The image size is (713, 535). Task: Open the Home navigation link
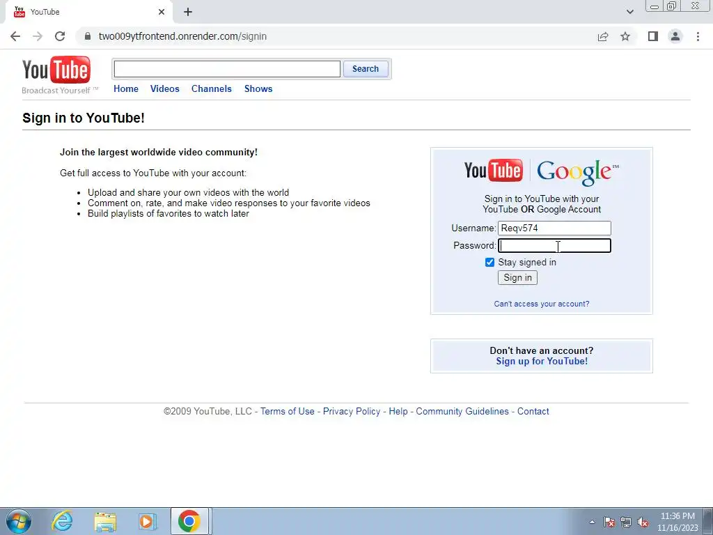[126, 88]
